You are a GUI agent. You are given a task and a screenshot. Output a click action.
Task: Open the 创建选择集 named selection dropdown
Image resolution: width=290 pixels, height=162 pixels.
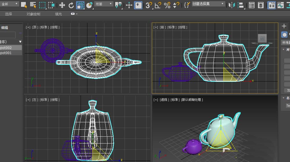208,4
